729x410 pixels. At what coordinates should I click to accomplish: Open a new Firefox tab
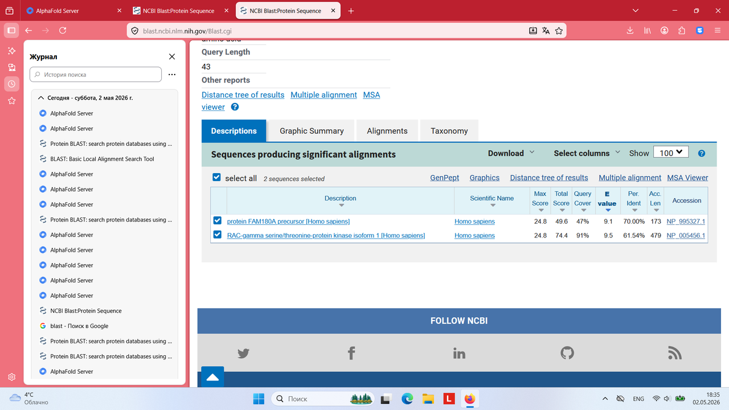(351, 11)
